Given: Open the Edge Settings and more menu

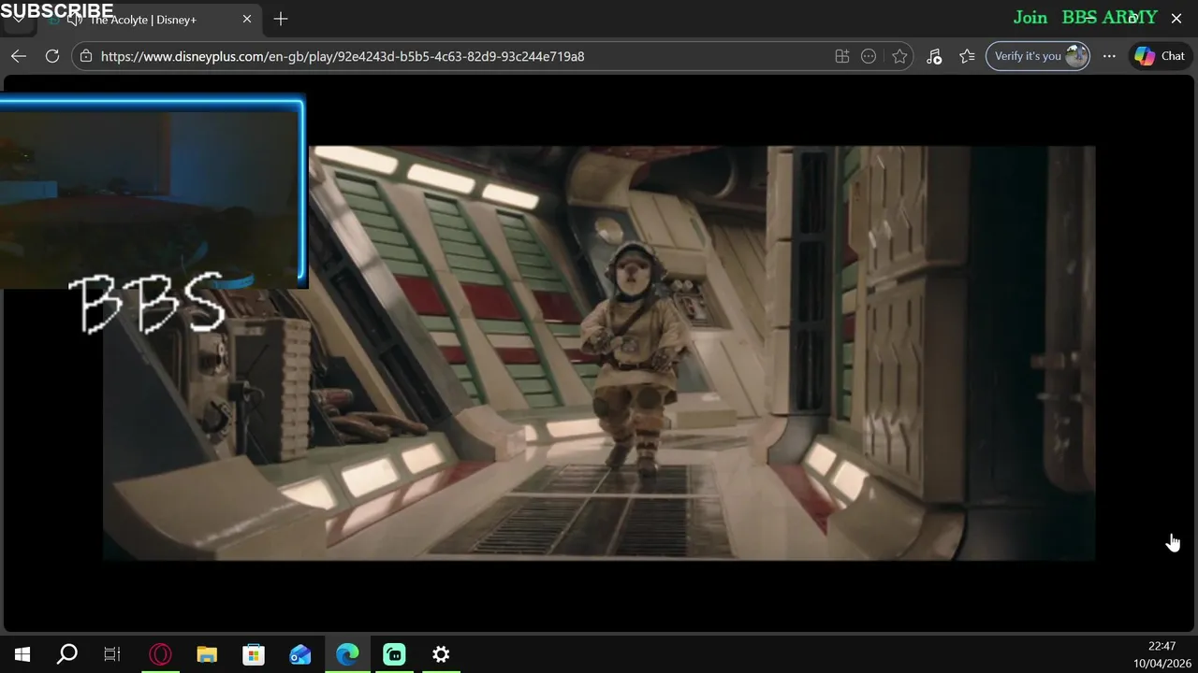Looking at the screenshot, I should (1109, 56).
